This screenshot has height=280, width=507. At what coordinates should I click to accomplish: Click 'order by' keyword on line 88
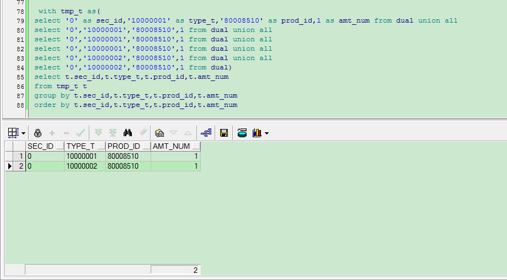coord(52,105)
